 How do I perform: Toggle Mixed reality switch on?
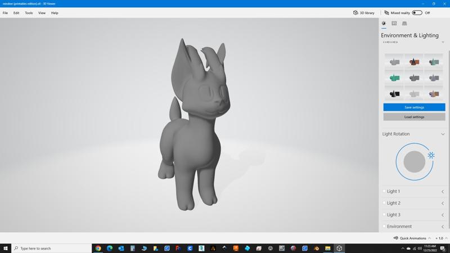pyautogui.click(x=417, y=12)
